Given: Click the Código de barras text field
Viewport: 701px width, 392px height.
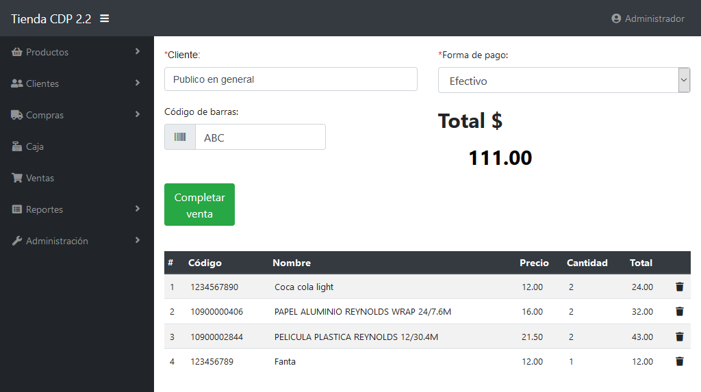Looking at the screenshot, I should pos(260,138).
